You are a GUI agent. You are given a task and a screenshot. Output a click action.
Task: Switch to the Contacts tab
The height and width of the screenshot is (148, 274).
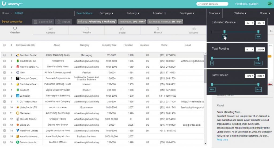(51, 30)
